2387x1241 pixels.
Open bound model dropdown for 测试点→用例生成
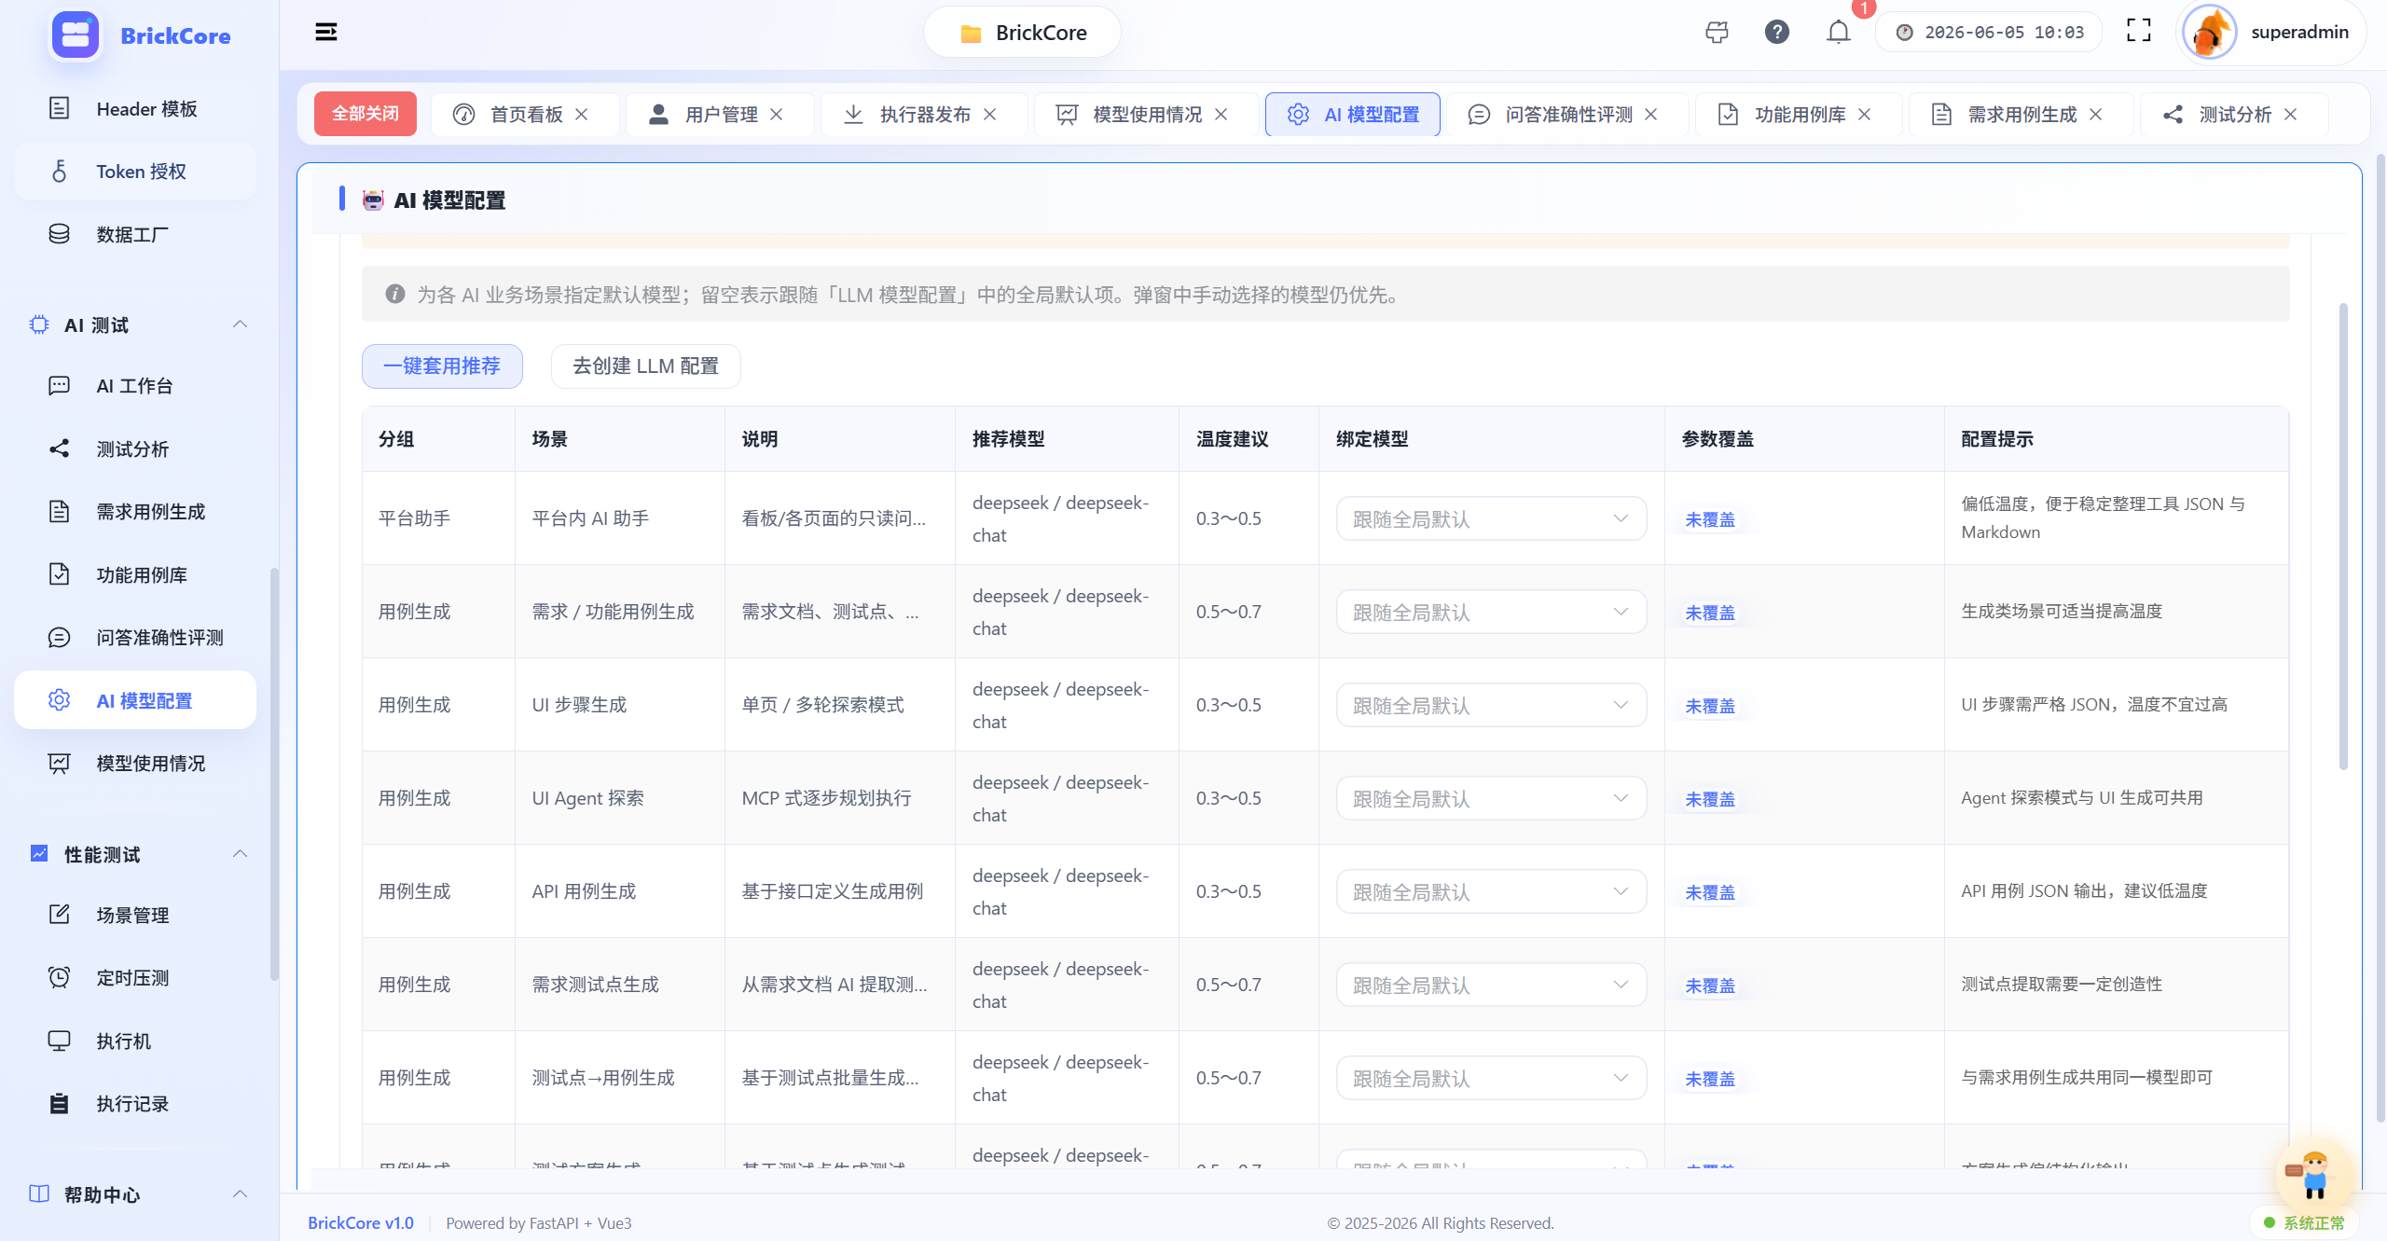pyautogui.click(x=1491, y=1079)
